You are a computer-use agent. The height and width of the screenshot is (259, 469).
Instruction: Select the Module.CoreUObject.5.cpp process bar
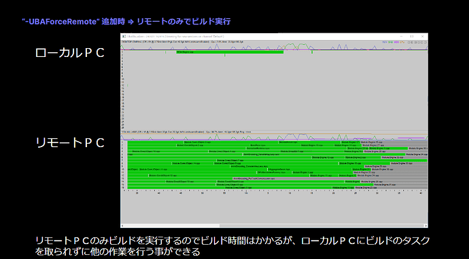[x=278, y=188]
